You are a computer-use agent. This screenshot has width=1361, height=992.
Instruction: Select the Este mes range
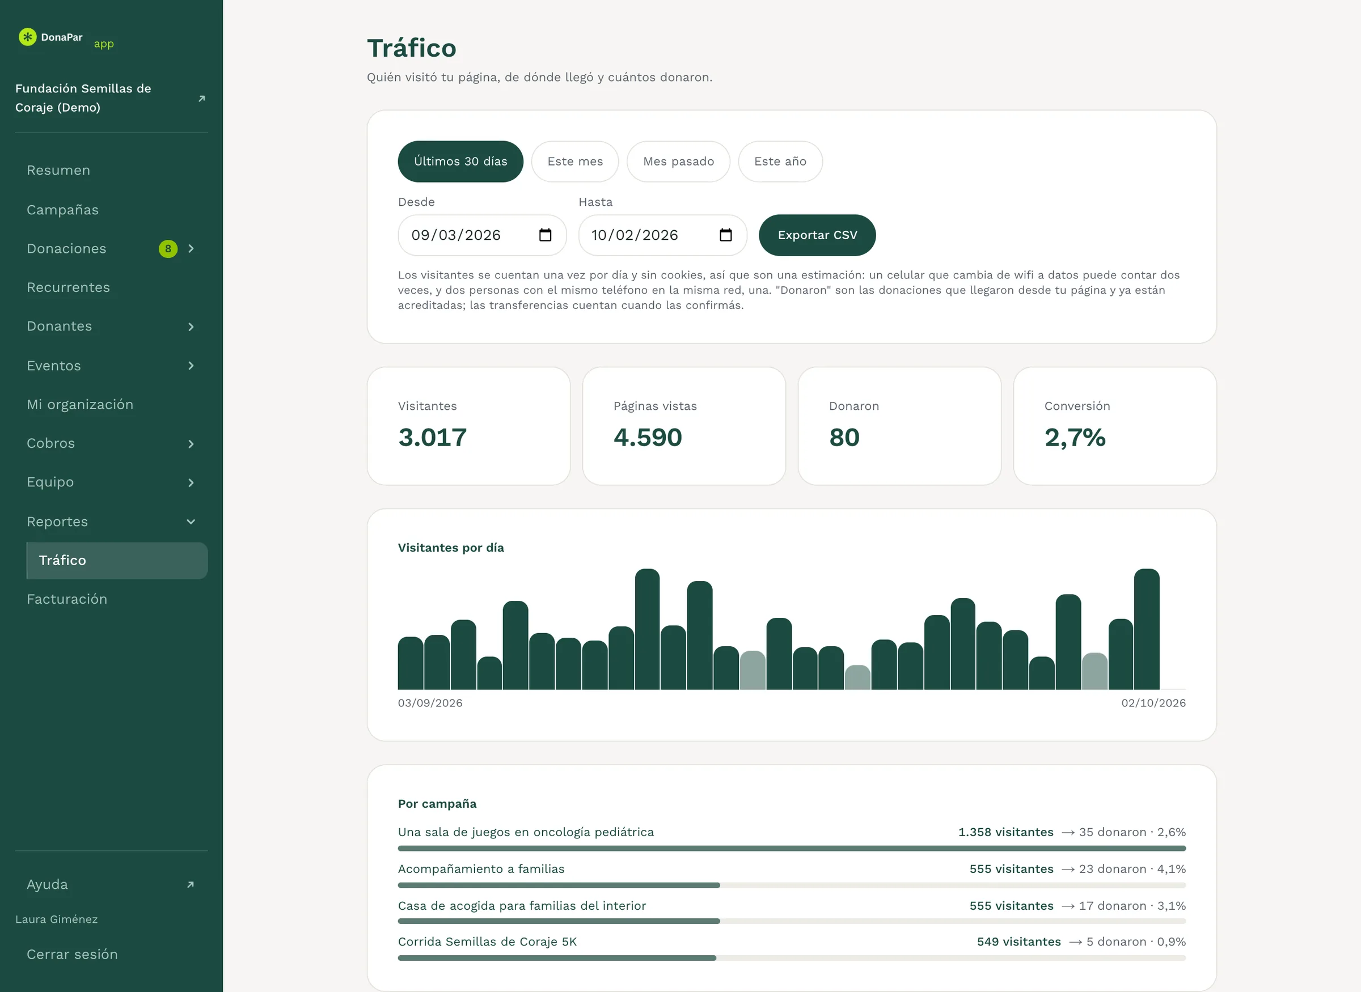tap(575, 162)
